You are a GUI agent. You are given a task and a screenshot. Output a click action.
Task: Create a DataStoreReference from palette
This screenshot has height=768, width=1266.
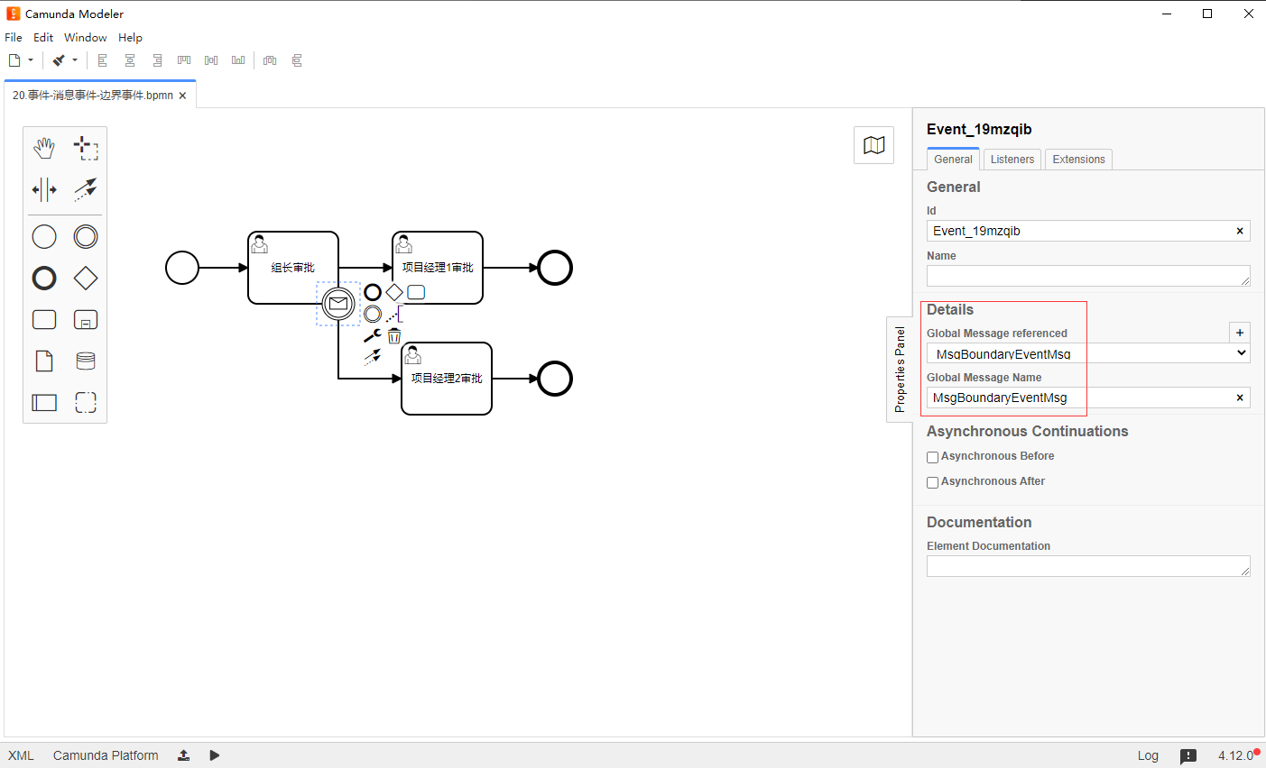point(86,361)
